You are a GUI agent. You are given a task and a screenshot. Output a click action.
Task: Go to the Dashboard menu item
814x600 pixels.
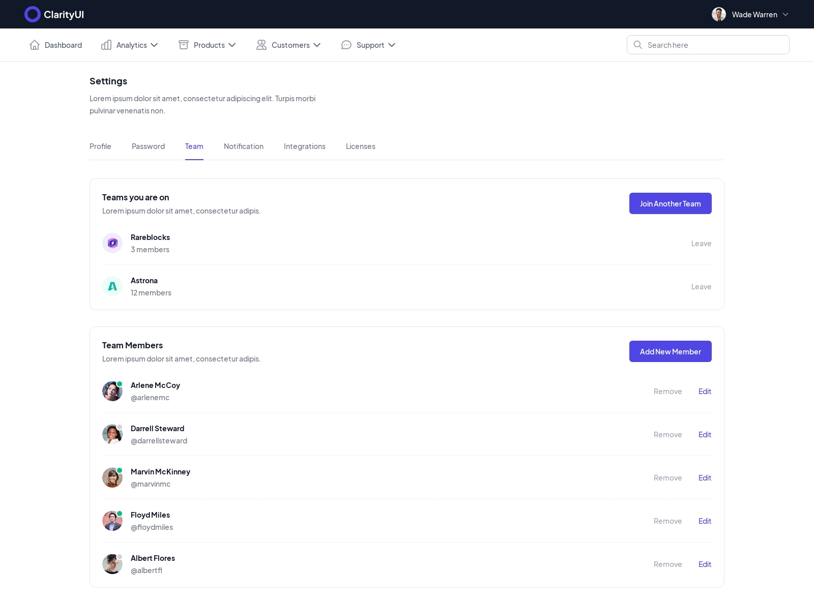pyautogui.click(x=55, y=45)
